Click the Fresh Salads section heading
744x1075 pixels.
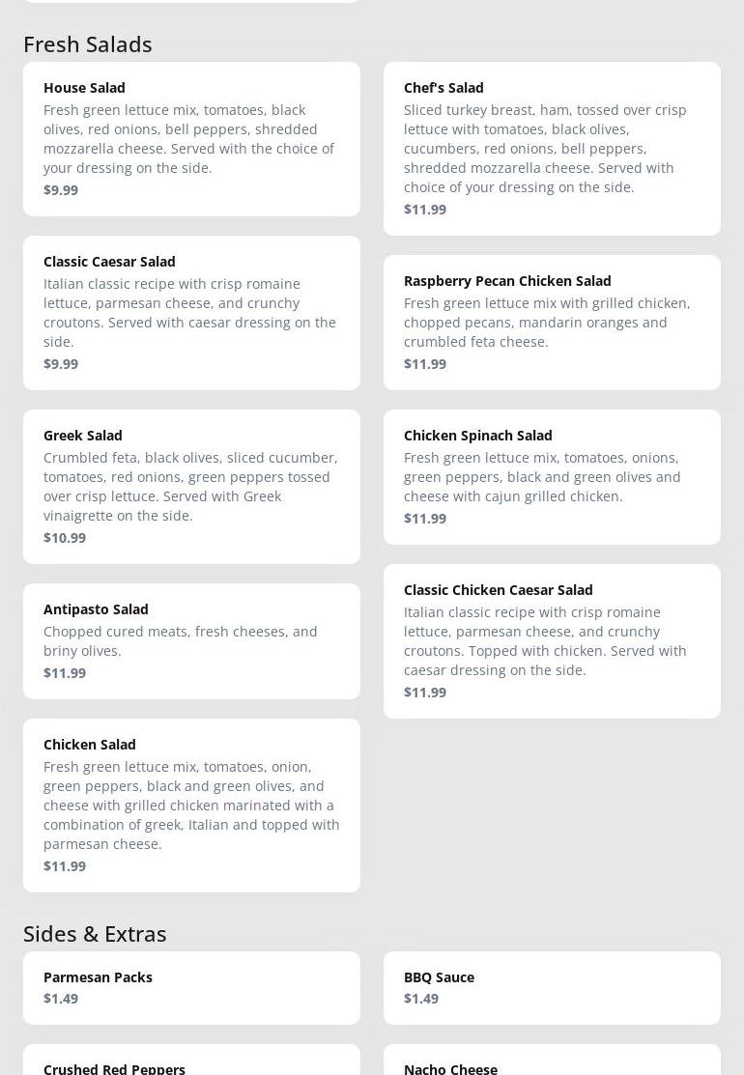coord(88,43)
